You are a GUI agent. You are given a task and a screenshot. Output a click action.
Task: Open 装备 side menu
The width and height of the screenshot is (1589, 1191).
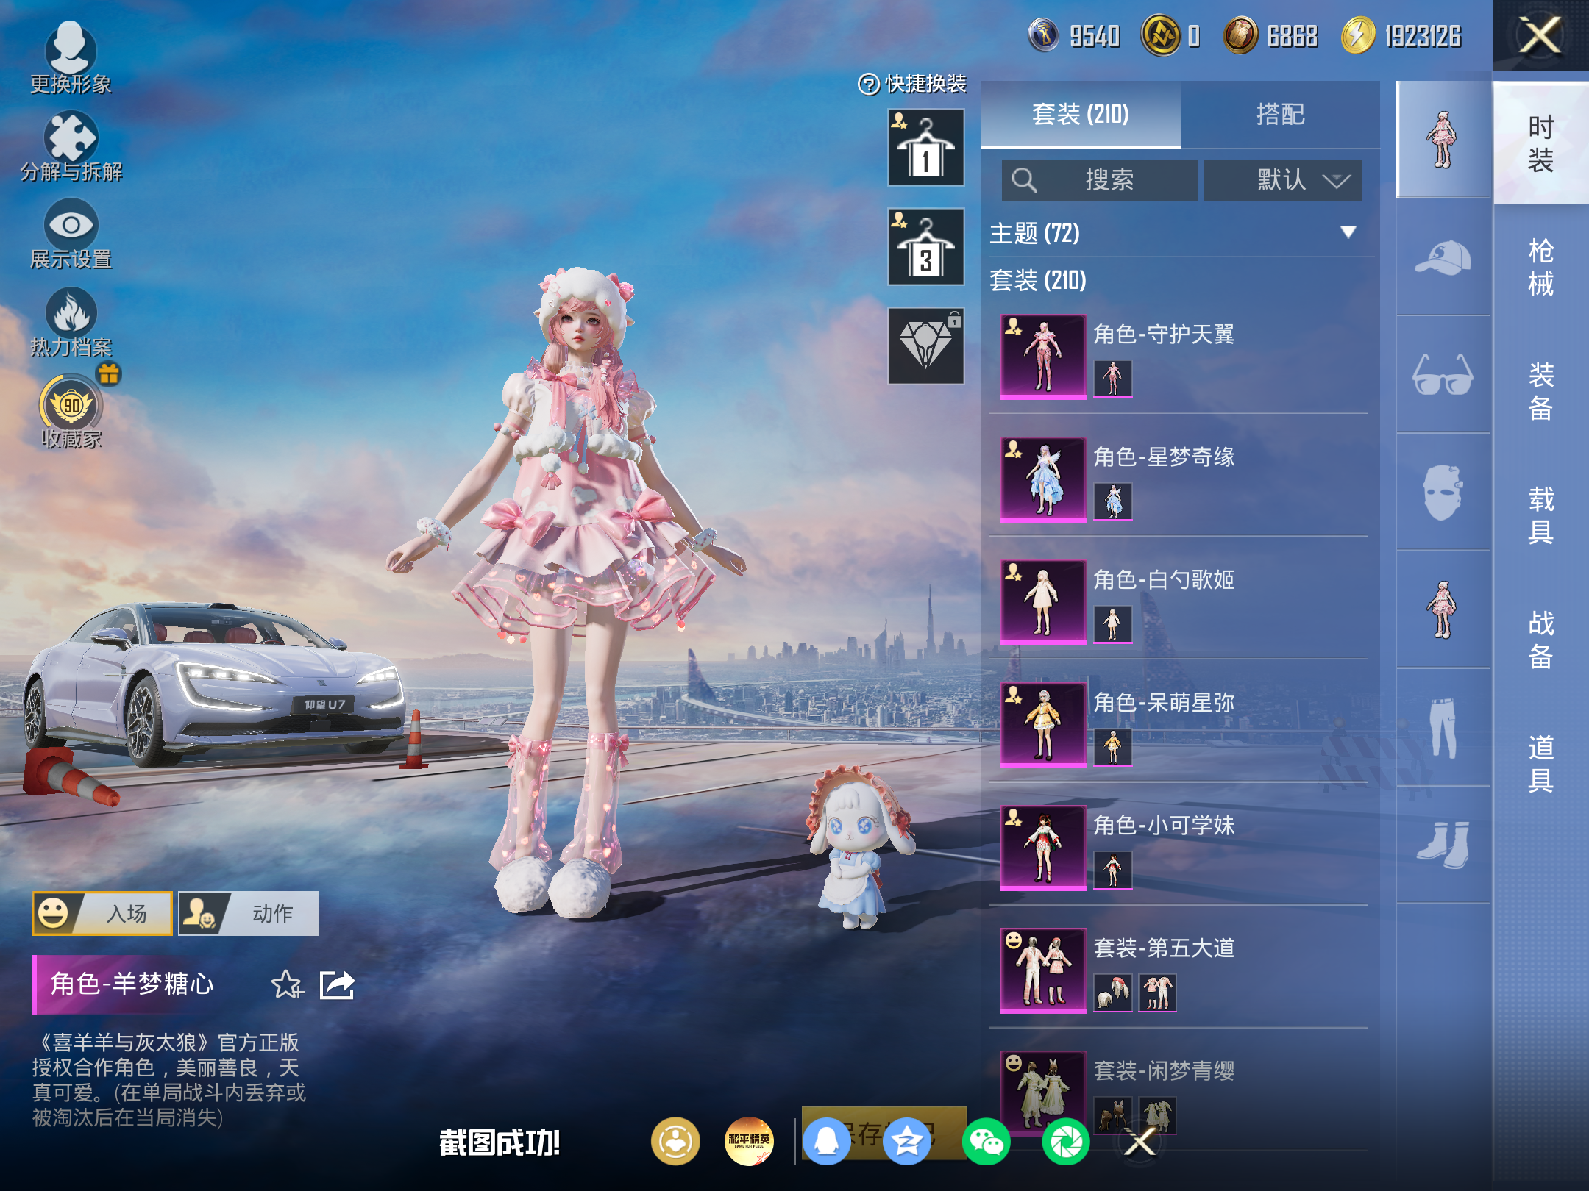pyautogui.click(x=1540, y=391)
